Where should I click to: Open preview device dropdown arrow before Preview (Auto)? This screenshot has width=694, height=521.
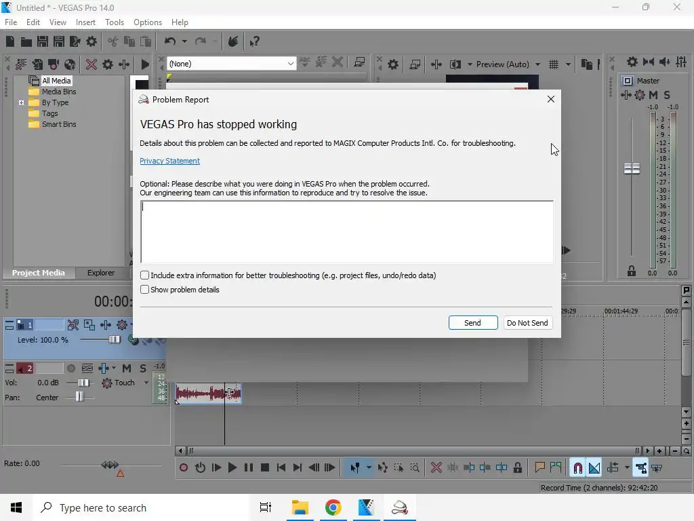coord(470,64)
